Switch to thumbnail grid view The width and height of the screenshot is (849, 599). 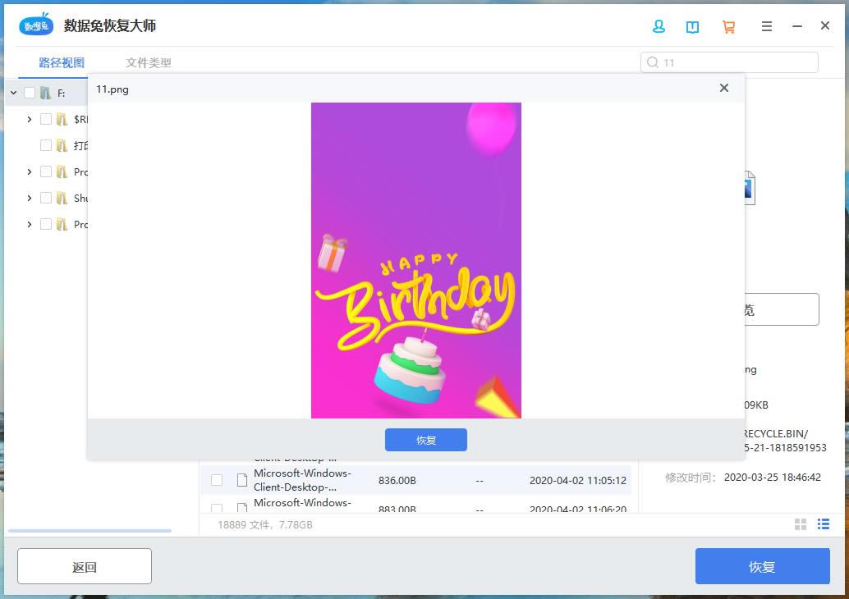click(801, 524)
